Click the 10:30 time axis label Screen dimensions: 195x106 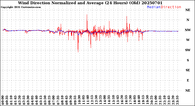(79, 100)
